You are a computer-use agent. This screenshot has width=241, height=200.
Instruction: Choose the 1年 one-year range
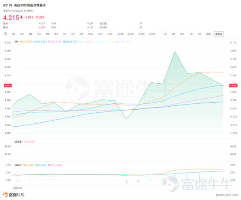pos(191,34)
